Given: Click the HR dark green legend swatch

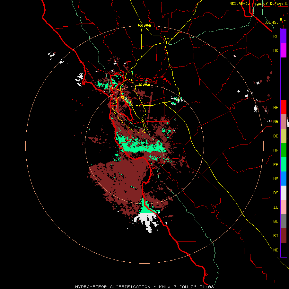Looking at the screenshot, I should coord(284,150).
